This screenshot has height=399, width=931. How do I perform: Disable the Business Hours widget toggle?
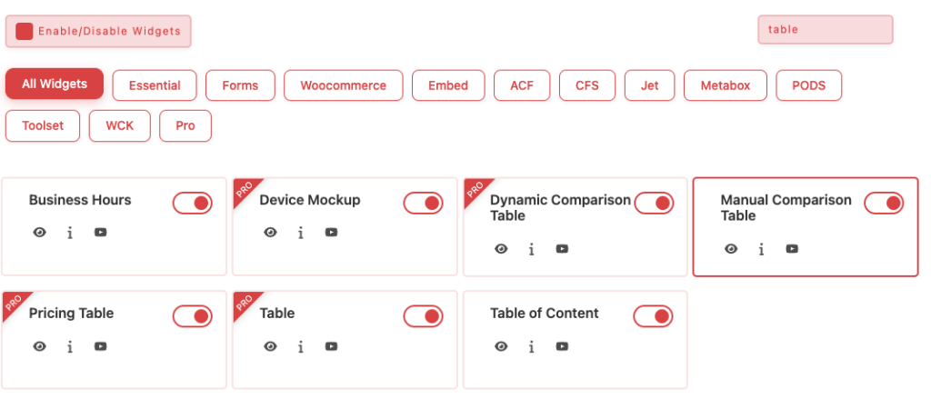193,203
